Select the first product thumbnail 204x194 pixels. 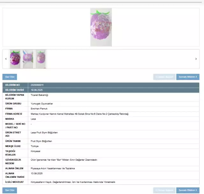click(15, 59)
